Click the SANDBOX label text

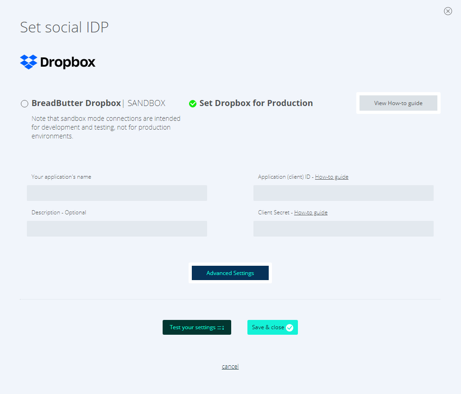point(146,103)
